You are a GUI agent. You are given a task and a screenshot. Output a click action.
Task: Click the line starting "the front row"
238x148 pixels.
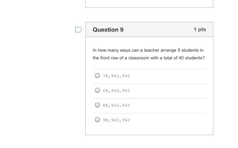[149, 58]
